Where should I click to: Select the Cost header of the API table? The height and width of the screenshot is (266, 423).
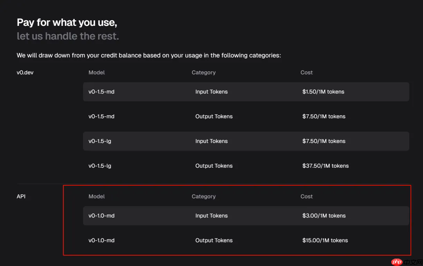coord(306,196)
